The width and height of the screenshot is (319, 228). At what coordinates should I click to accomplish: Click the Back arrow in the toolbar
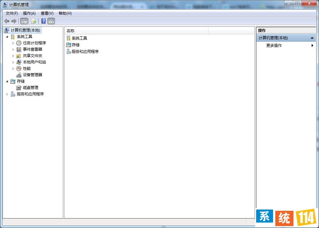click(7, 21)
